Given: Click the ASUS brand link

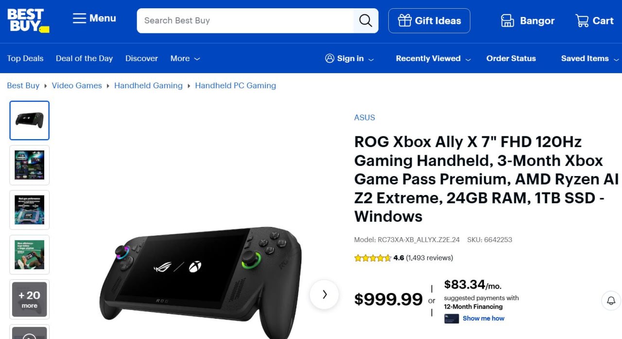Looking at the screenshot, I should [x=364, y=117].
